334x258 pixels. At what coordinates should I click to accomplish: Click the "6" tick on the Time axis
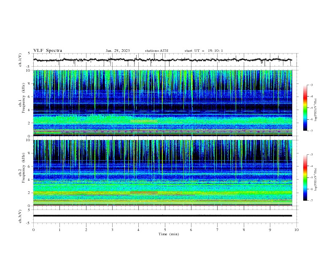[x=191, y=230]
